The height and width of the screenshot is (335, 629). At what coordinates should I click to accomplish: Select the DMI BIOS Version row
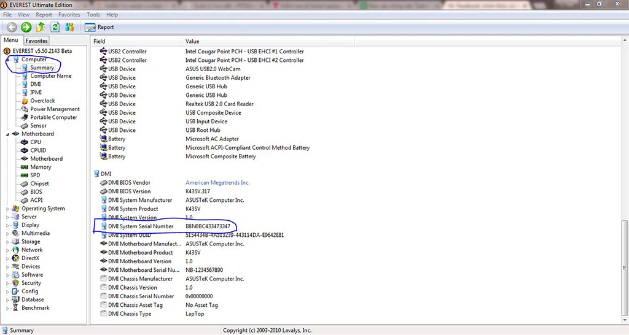pos(155,191)
